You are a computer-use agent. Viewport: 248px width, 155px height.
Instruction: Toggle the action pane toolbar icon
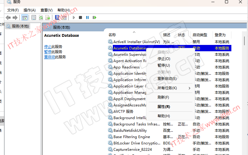(x=64, y=17)
